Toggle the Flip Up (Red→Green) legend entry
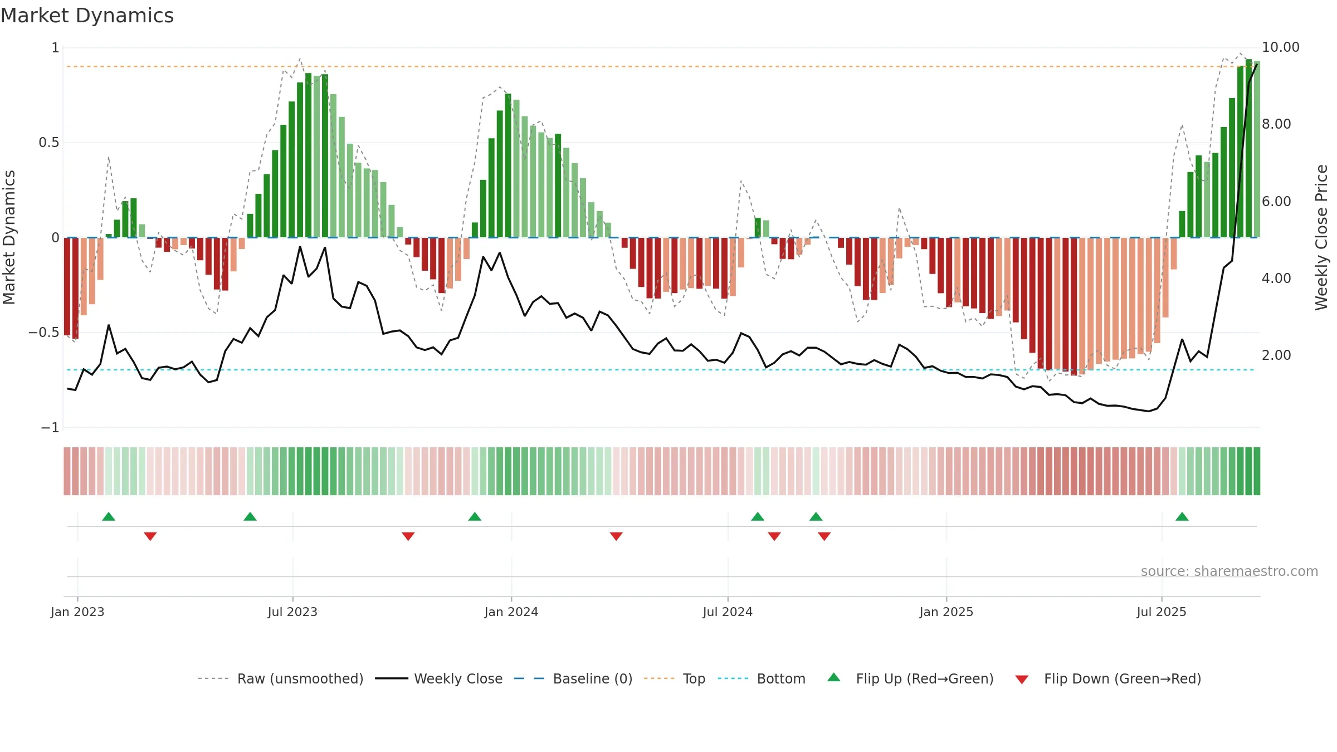 coord(910,678)
